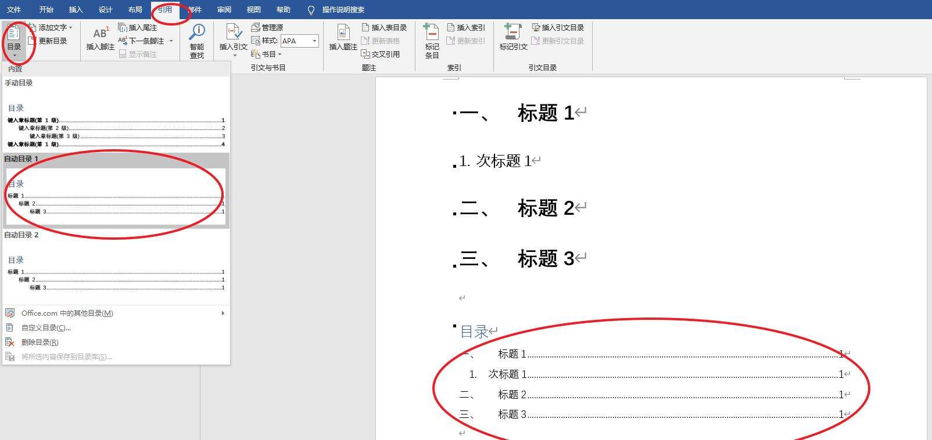Click 插入表目录 button
The height and width of the screenshot is (440, 932).
384,27
